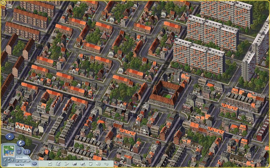Rotate the view counterclockwise arrow
This screenshot has width=270, height=168.
(5, 160)
